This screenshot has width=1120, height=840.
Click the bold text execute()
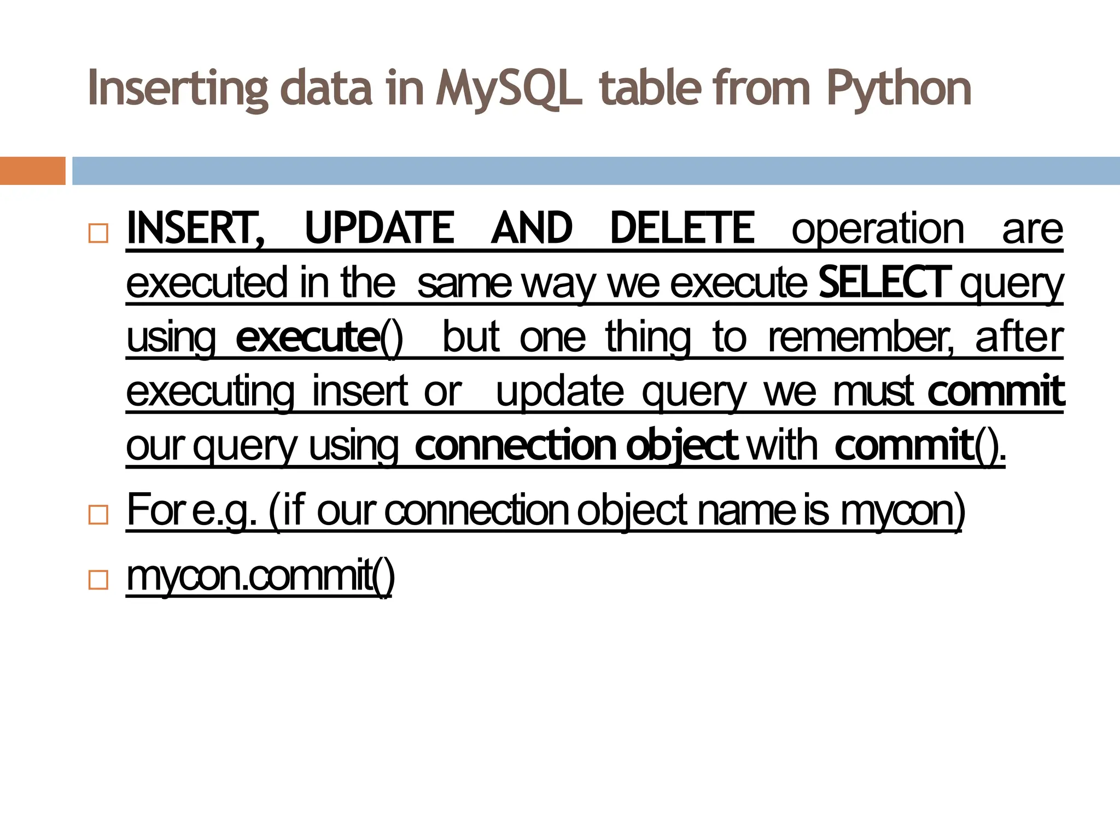[x=320, y=338]
